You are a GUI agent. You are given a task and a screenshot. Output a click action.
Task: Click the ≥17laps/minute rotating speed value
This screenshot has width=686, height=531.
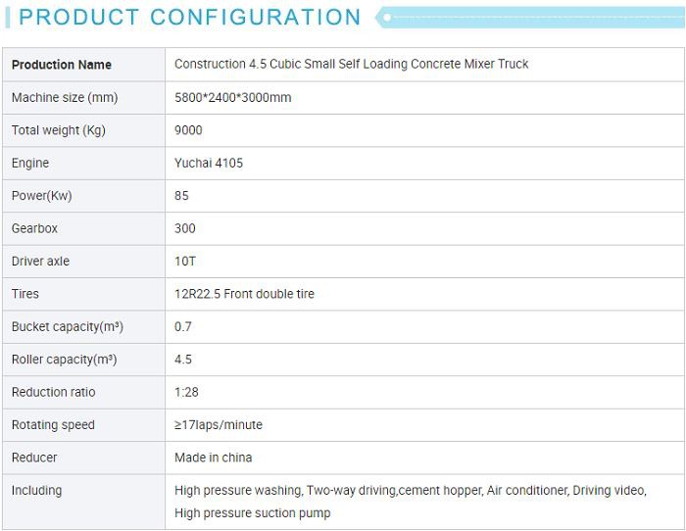[218, 425]
